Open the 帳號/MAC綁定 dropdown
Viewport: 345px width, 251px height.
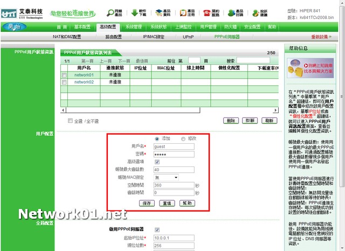point(166,177)
